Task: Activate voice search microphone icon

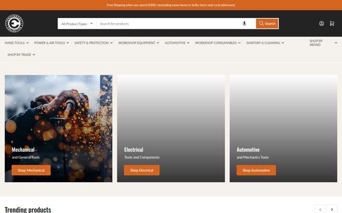Action: (244, 24)
